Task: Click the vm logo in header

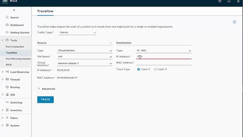Action: [5, 1]
